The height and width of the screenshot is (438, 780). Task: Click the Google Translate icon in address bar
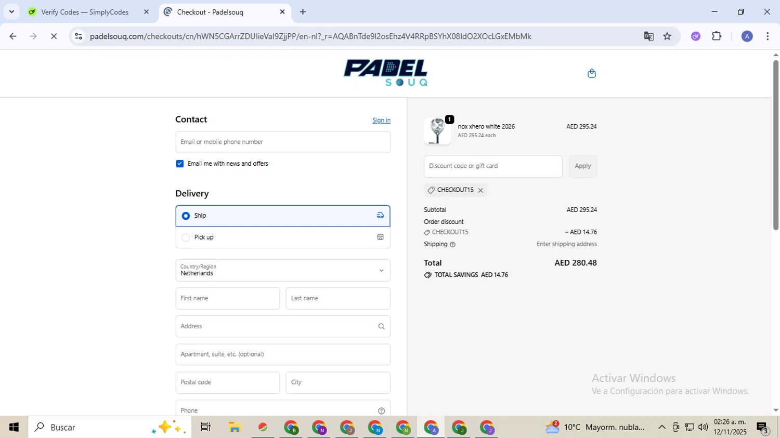648,36
